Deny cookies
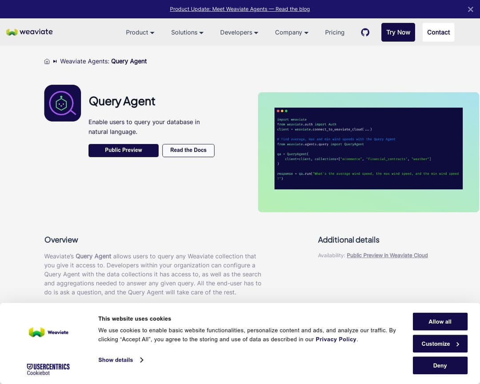The height and width of the screenshot is (384, 480). 440,365
